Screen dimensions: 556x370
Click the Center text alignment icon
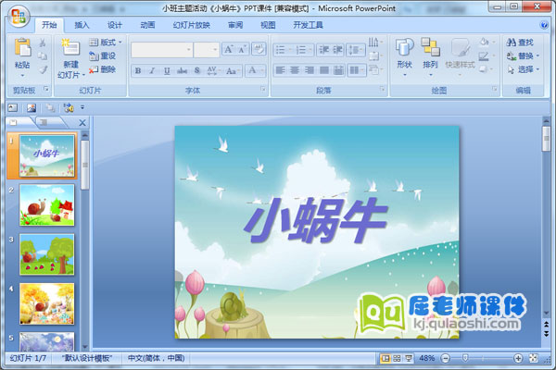295,70
